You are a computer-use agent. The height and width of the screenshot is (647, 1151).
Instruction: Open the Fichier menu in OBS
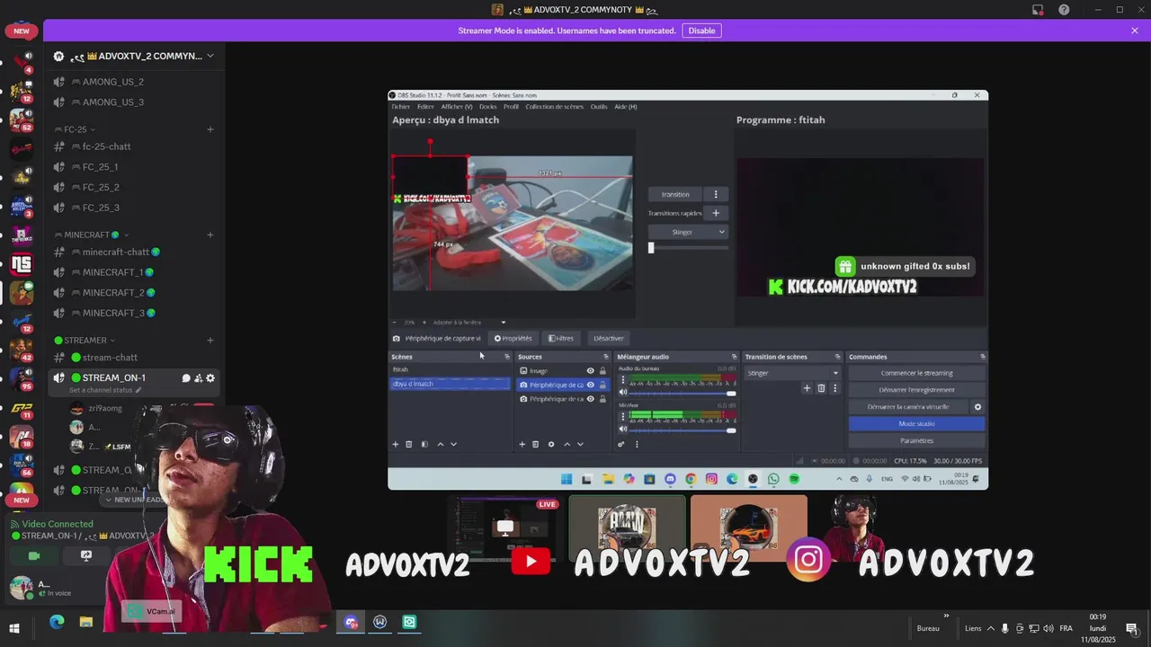tap(400, 106)
